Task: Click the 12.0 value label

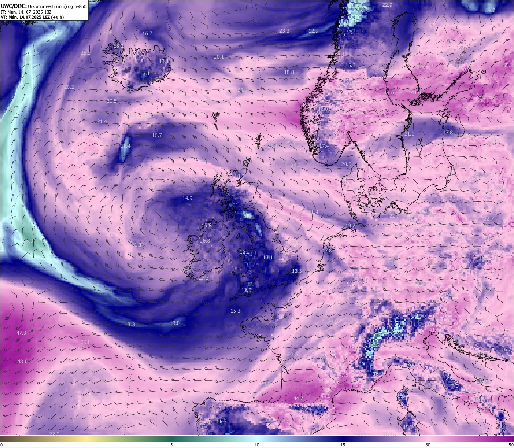Action: pos(246,290)
